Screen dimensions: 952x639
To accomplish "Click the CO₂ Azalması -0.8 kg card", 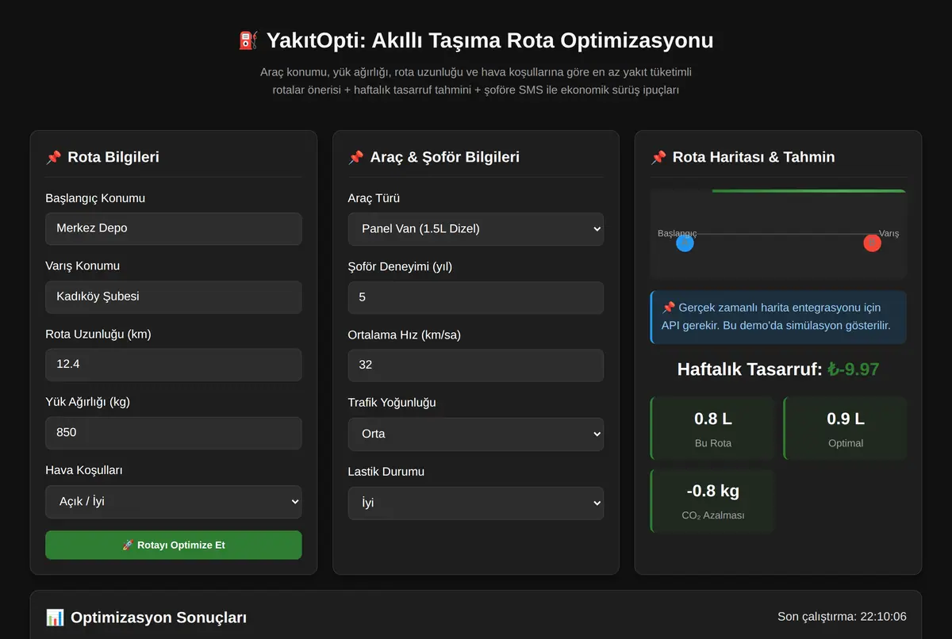I will (712, 501).
